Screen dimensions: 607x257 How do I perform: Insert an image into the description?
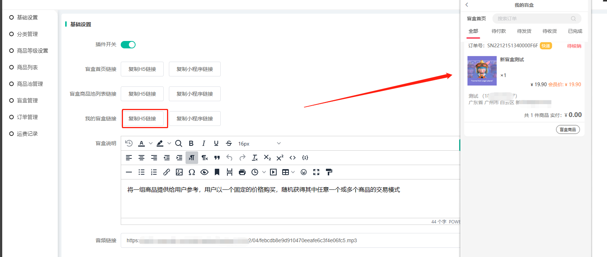pyautogui.click(x=179, y=172)
